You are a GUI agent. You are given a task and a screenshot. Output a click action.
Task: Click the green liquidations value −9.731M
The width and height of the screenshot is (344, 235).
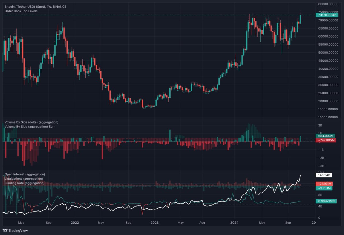click(x=324, y=188)
